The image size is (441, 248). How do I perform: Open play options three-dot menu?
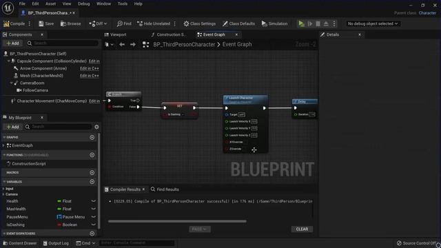pyautogui.click(x=334, y=24)
